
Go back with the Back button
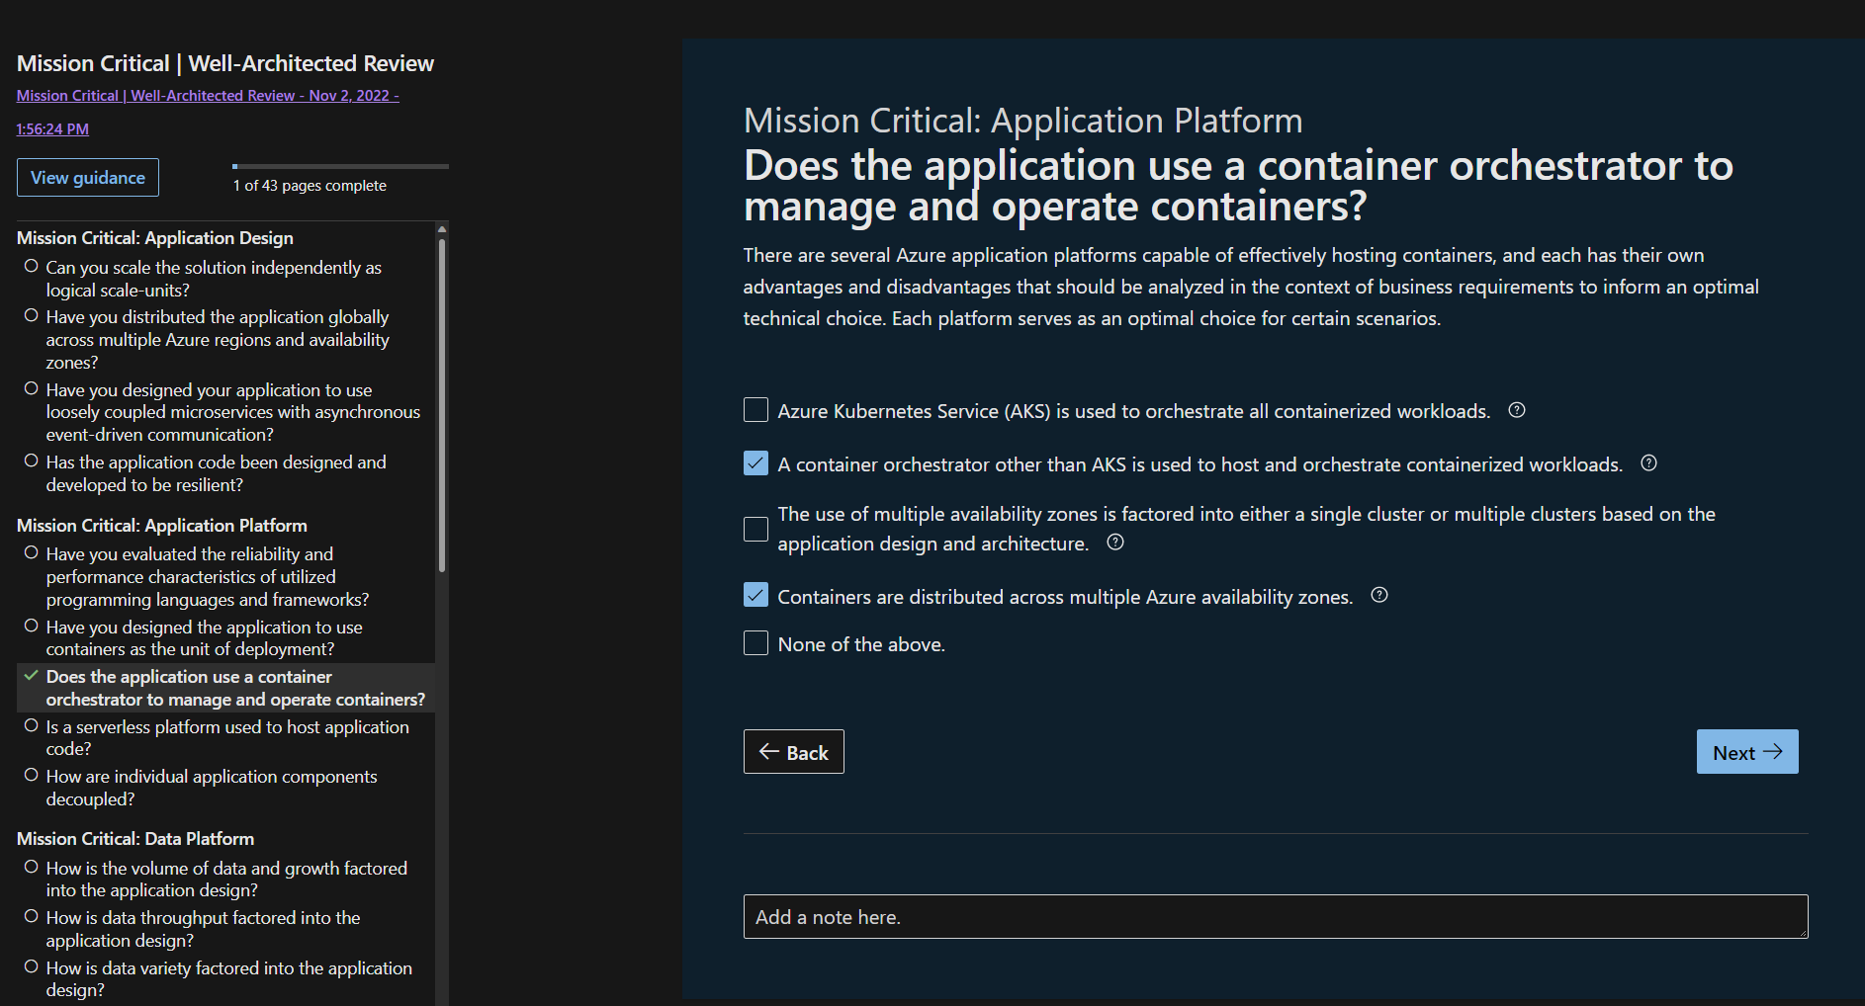(x=793, y=752)
